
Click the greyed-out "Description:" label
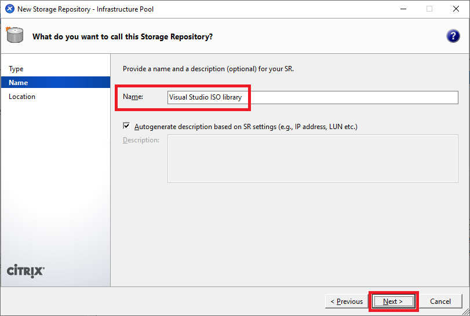(x=141, y=140)
